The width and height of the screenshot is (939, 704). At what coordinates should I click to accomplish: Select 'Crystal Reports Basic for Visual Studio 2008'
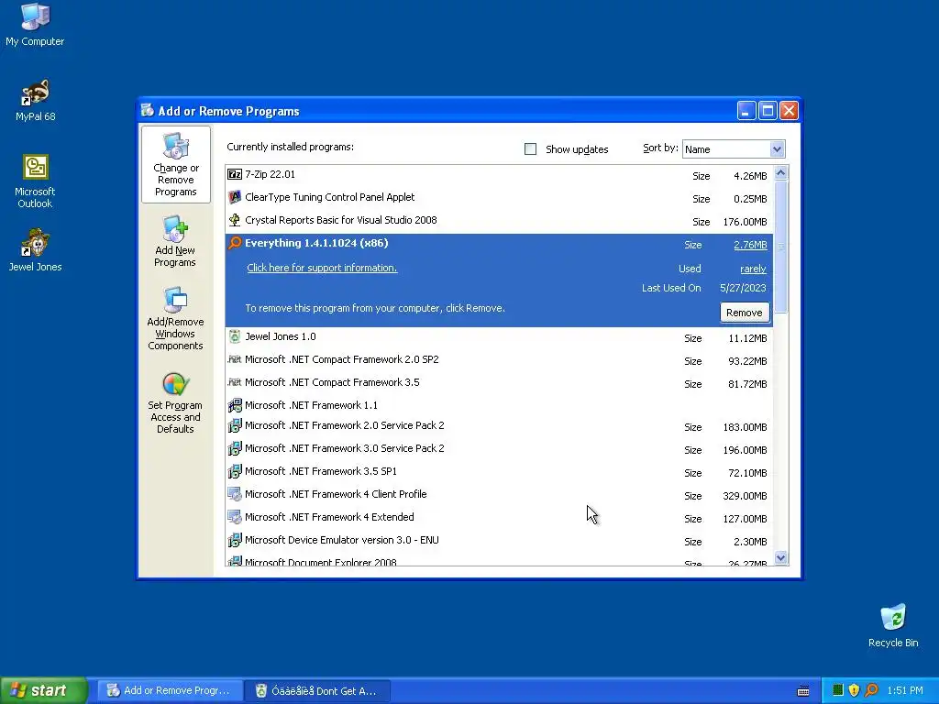[x=499, y=221]
